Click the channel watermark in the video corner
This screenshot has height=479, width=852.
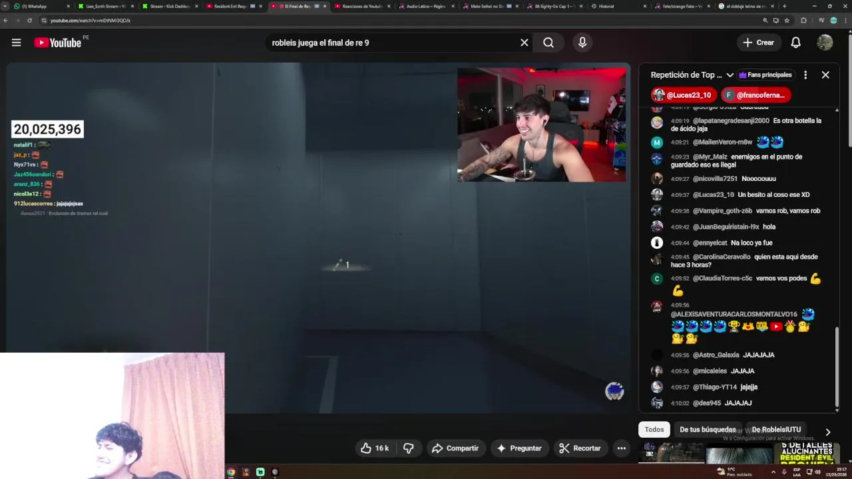(x=614, y=391)
